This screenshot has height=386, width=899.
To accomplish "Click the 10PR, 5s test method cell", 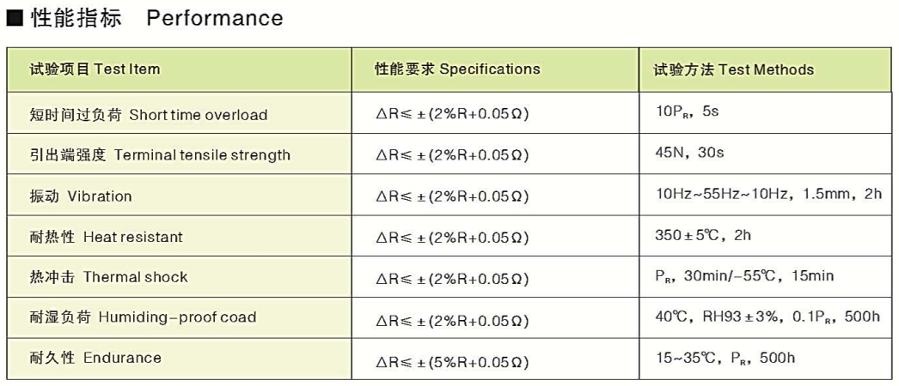I will (x=687, y=111).
